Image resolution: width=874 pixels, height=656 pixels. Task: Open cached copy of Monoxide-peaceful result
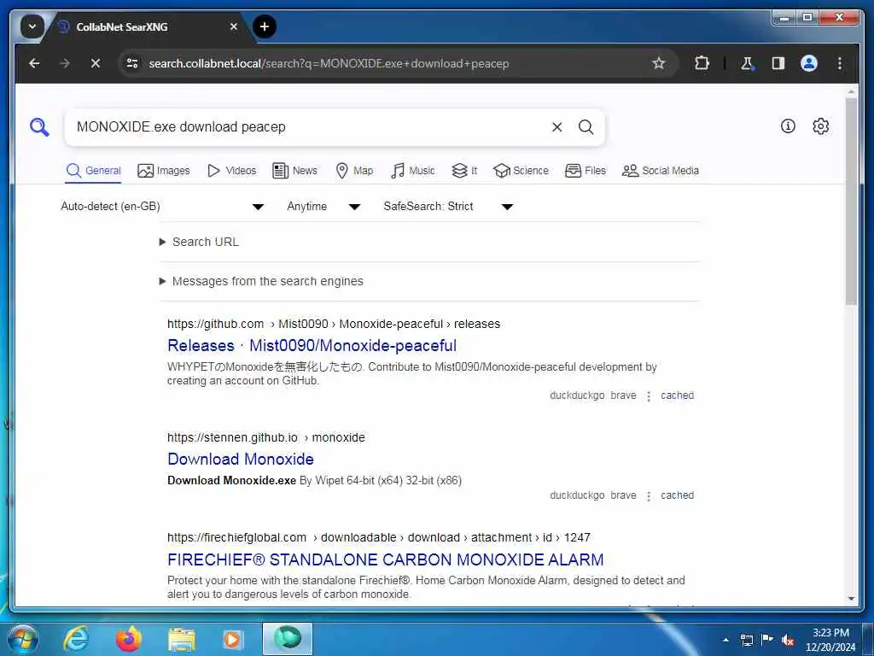coord(677,395)
